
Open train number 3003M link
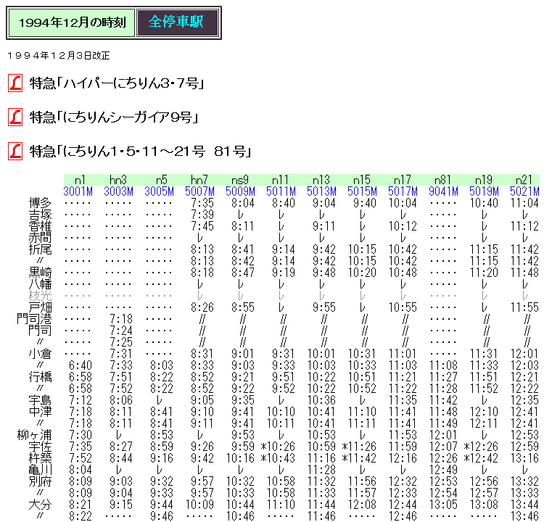[119, 191]
